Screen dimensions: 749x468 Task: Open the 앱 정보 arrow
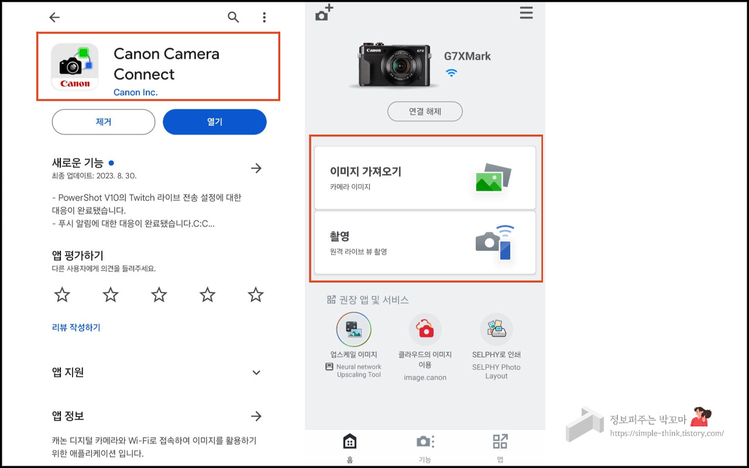256,417
